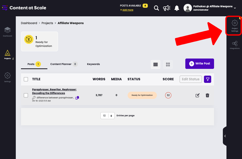The width and height of the screenshot is (242, 159).
Task: Edit the post using the pencil icon
Action: click(x=197, y=95)
